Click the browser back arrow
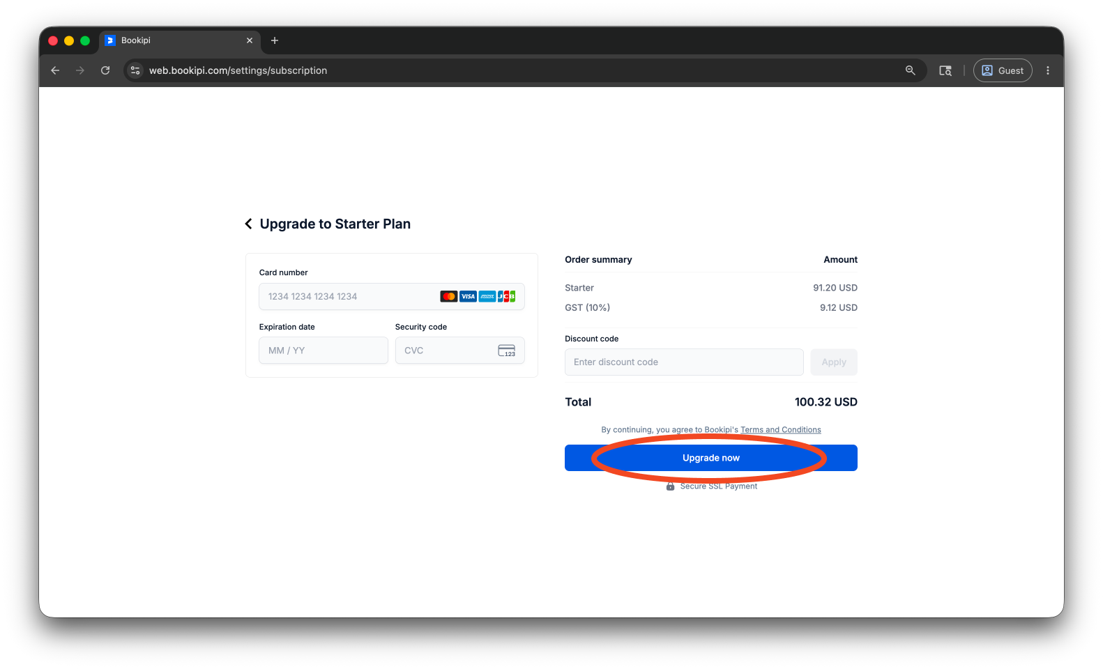1103x669 pixels. pos(55,70)
